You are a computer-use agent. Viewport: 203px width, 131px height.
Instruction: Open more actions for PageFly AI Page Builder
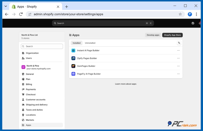[x=178, y=74]
